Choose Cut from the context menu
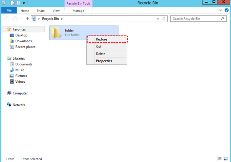 107,46
